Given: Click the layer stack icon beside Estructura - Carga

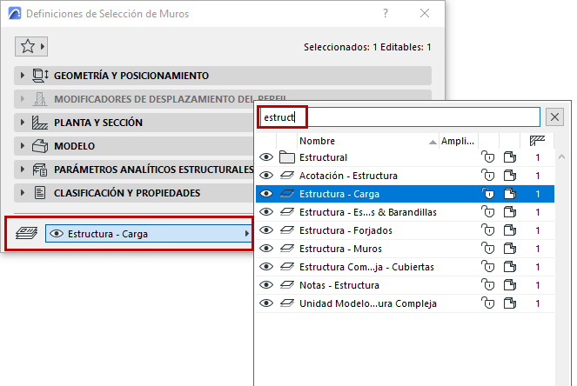Looking at the screenshot, I should pos(26,234).
